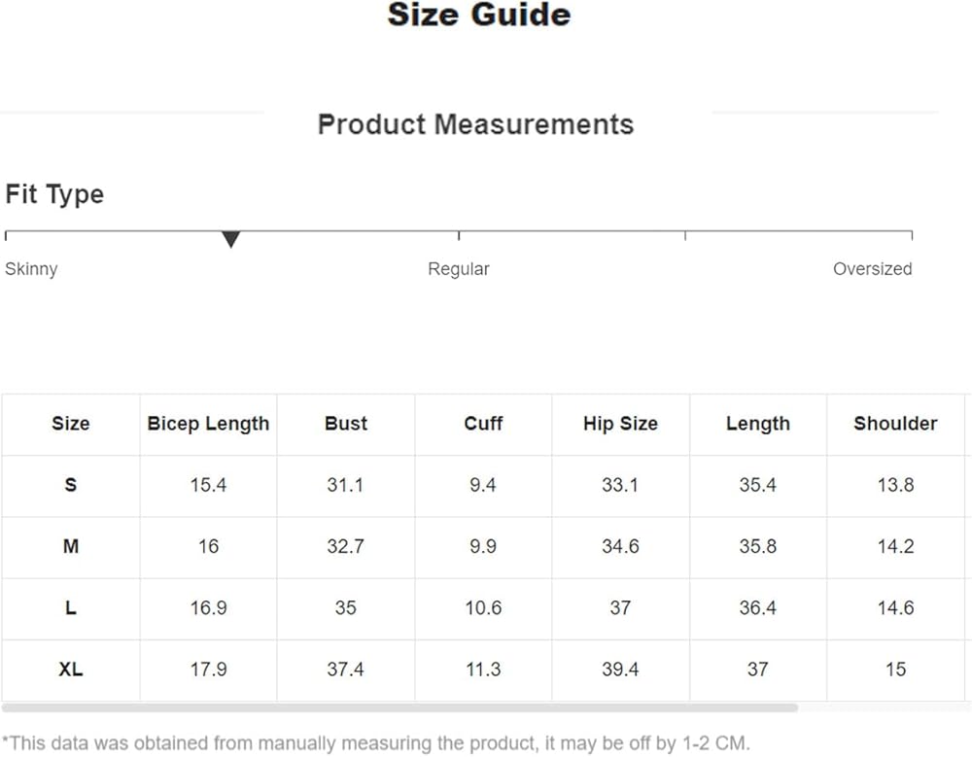
Task: Click XL bust value 37.4
Action: [345, 670]
